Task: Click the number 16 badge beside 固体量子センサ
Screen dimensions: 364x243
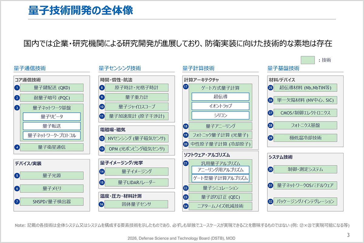Action: (x=102, y=204)
